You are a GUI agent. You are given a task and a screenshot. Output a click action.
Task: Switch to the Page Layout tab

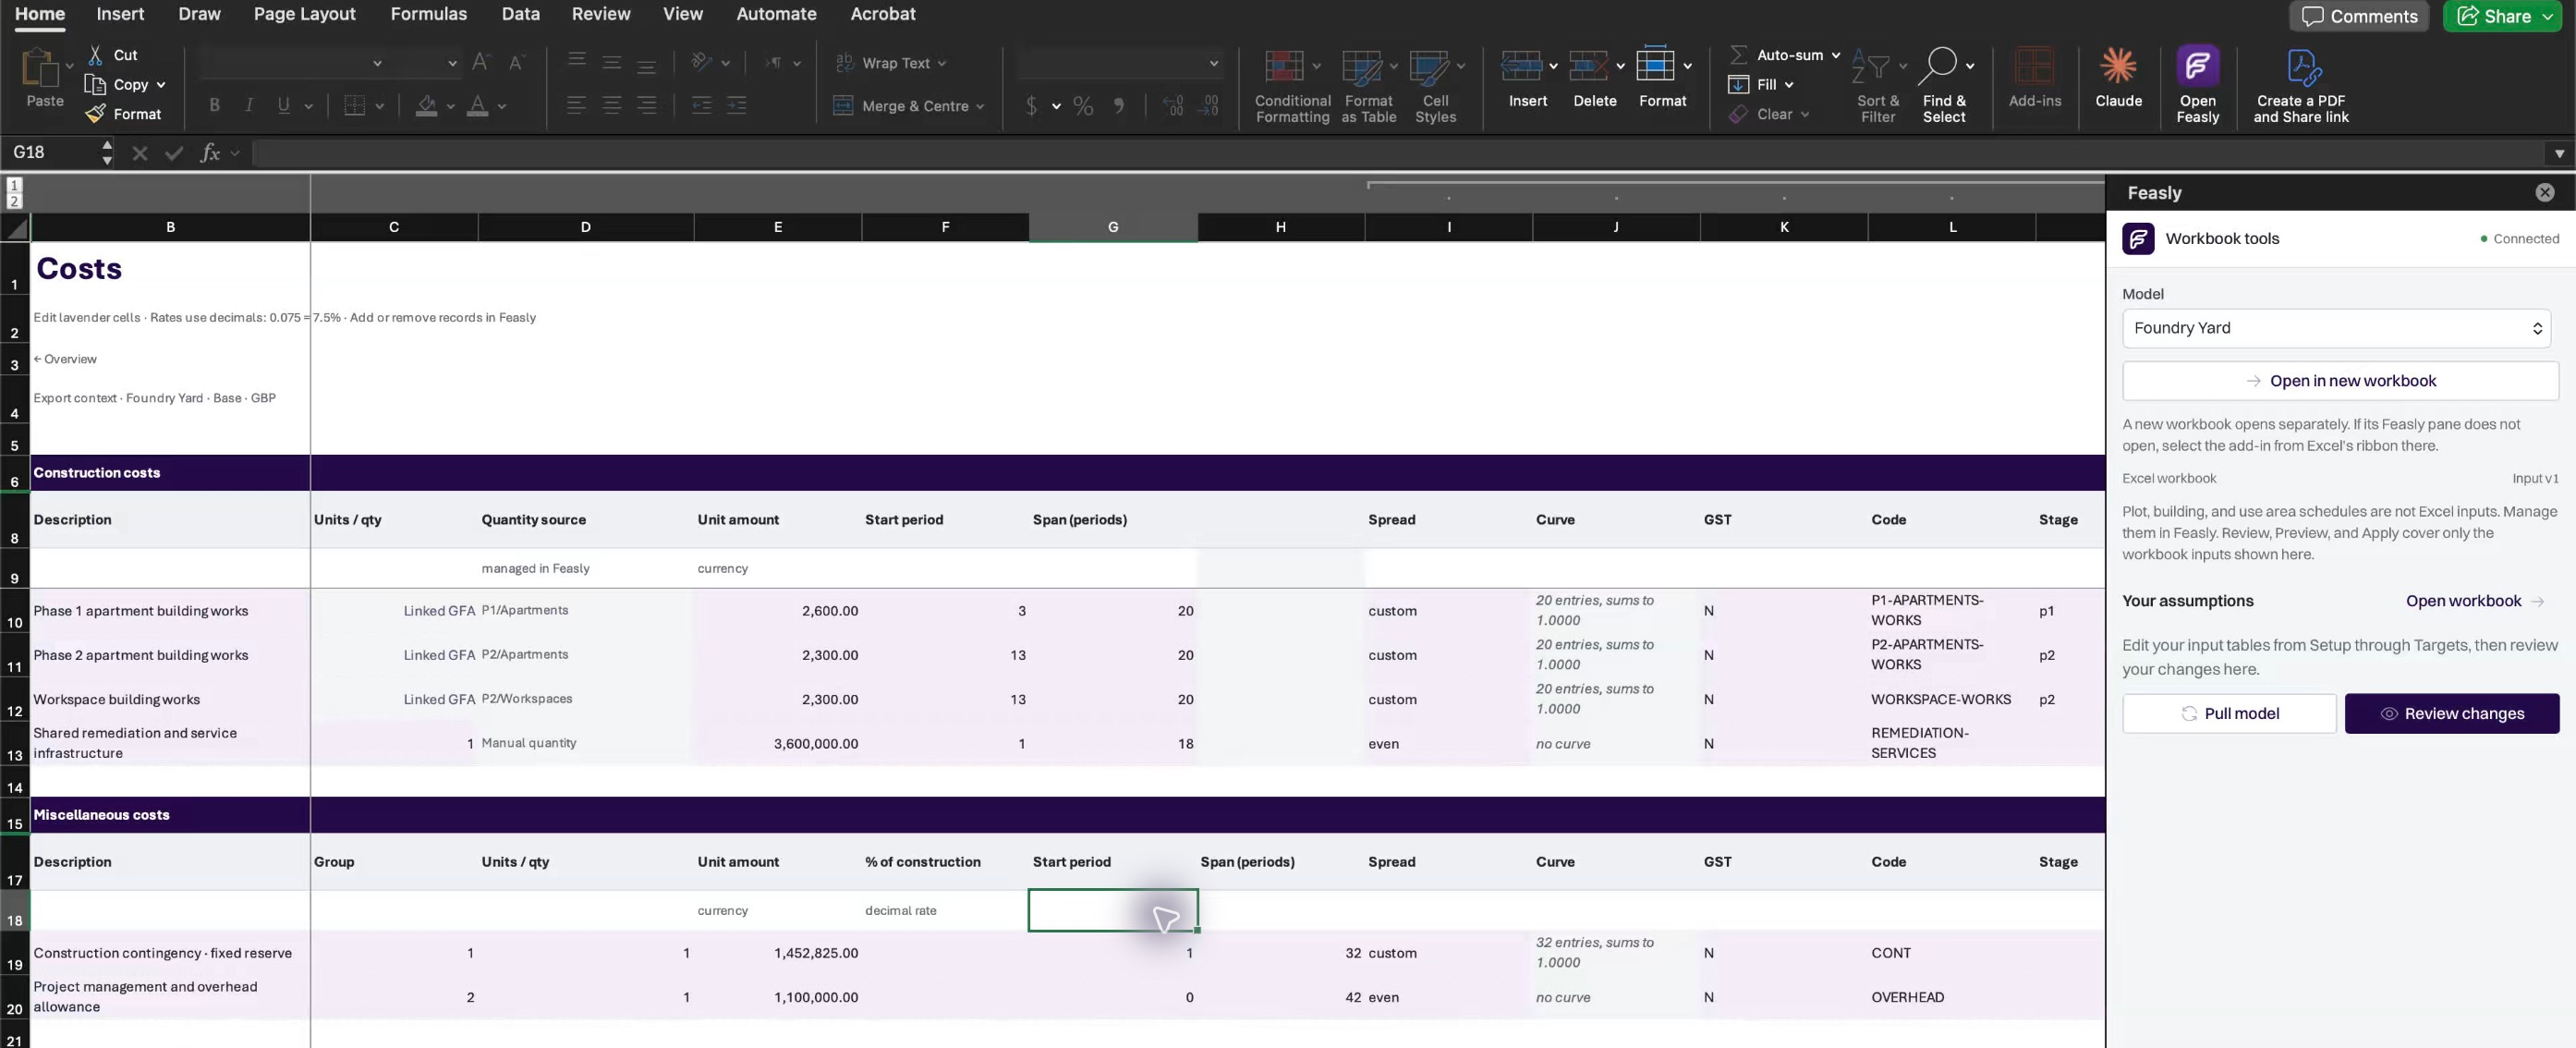304,14
